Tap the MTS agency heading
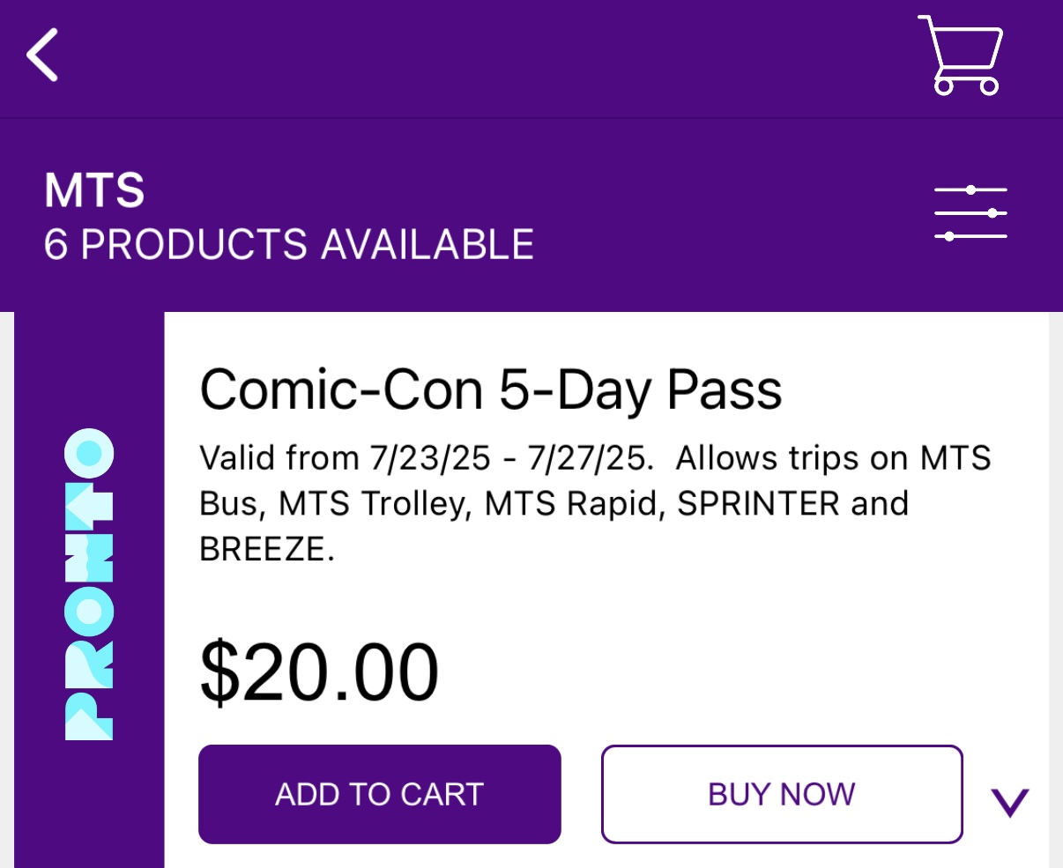Screen dimensions: 1063x868 point(94,190)
